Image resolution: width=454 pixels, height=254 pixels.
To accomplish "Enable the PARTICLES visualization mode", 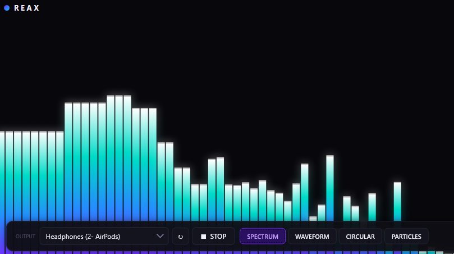I will tap(406, 237).
